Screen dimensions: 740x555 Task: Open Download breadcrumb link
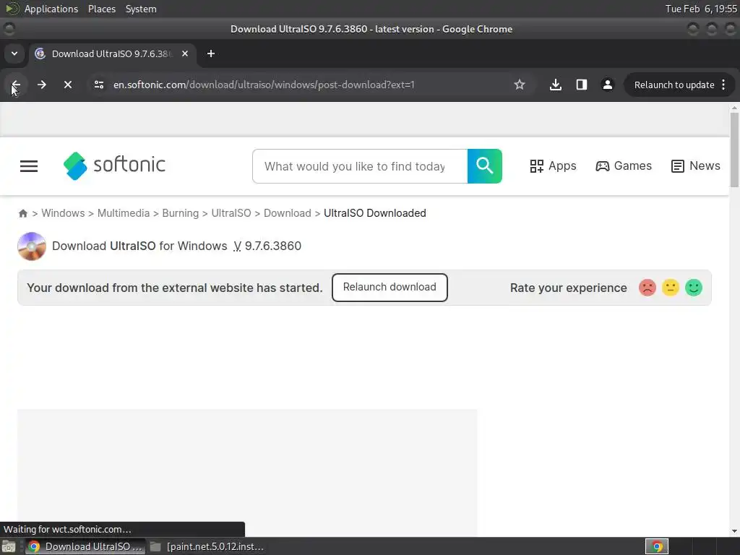288,213
